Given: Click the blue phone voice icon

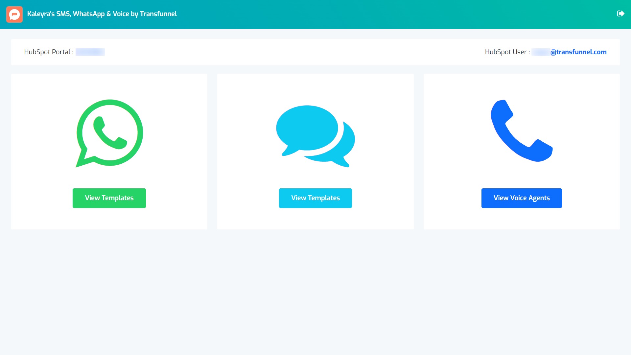Looking at the screenshot, I should (522, 130).
